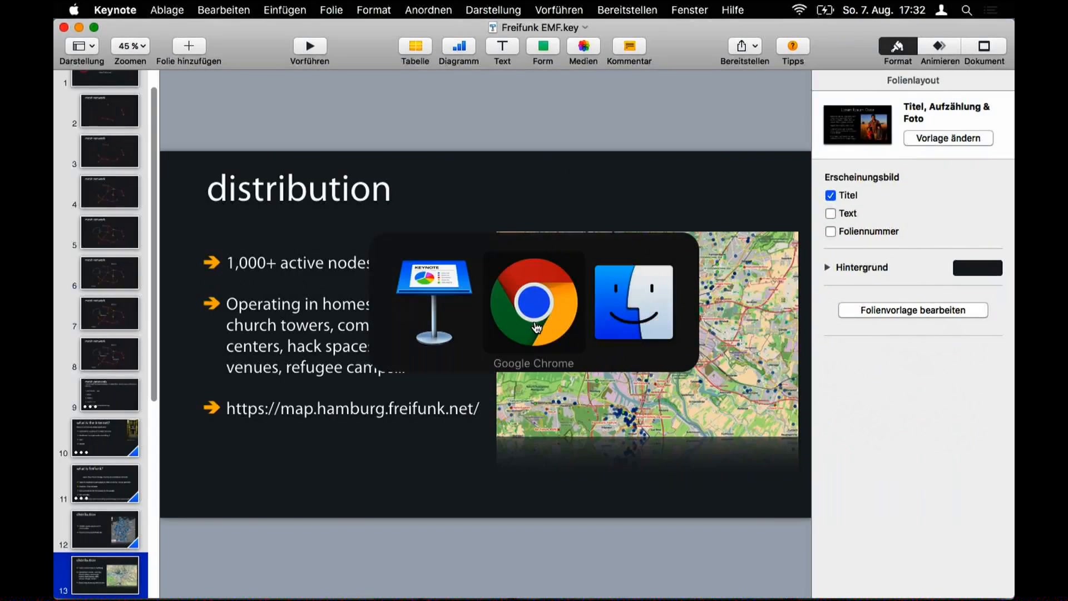Open the Darstellung menu in menu bar
This screenshot has width=1068, height=601.
493,10
